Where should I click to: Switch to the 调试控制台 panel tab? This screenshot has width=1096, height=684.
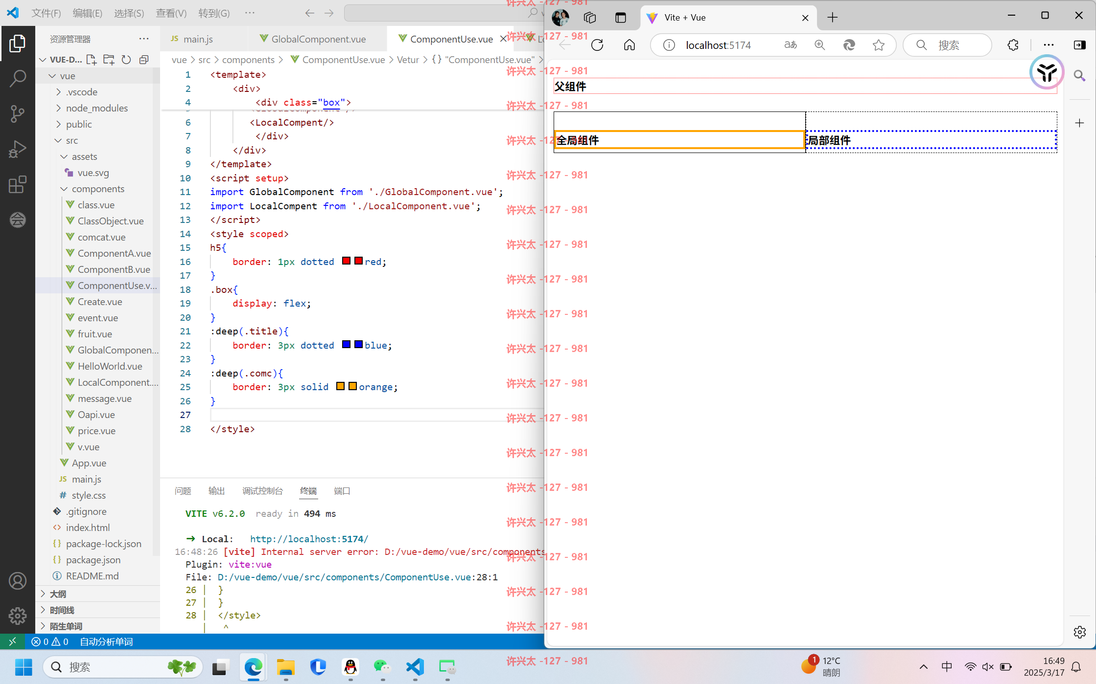[x=262, y=491]
